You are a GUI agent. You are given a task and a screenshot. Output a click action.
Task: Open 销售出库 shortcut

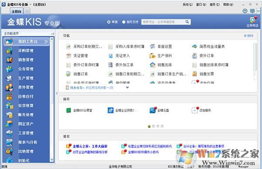point(161,65)
